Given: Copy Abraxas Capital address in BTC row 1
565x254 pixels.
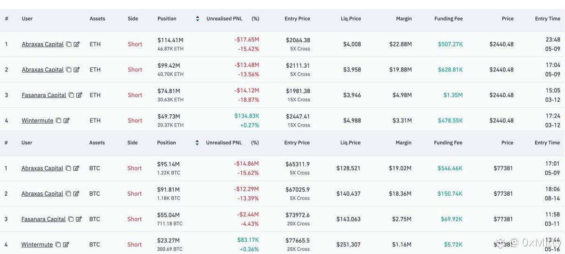Looking at the screenshot, I should click(x=68, y=168).
